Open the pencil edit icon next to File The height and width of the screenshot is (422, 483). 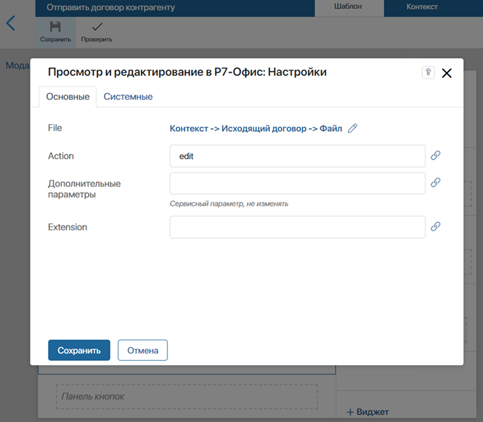tap(352, 128)
